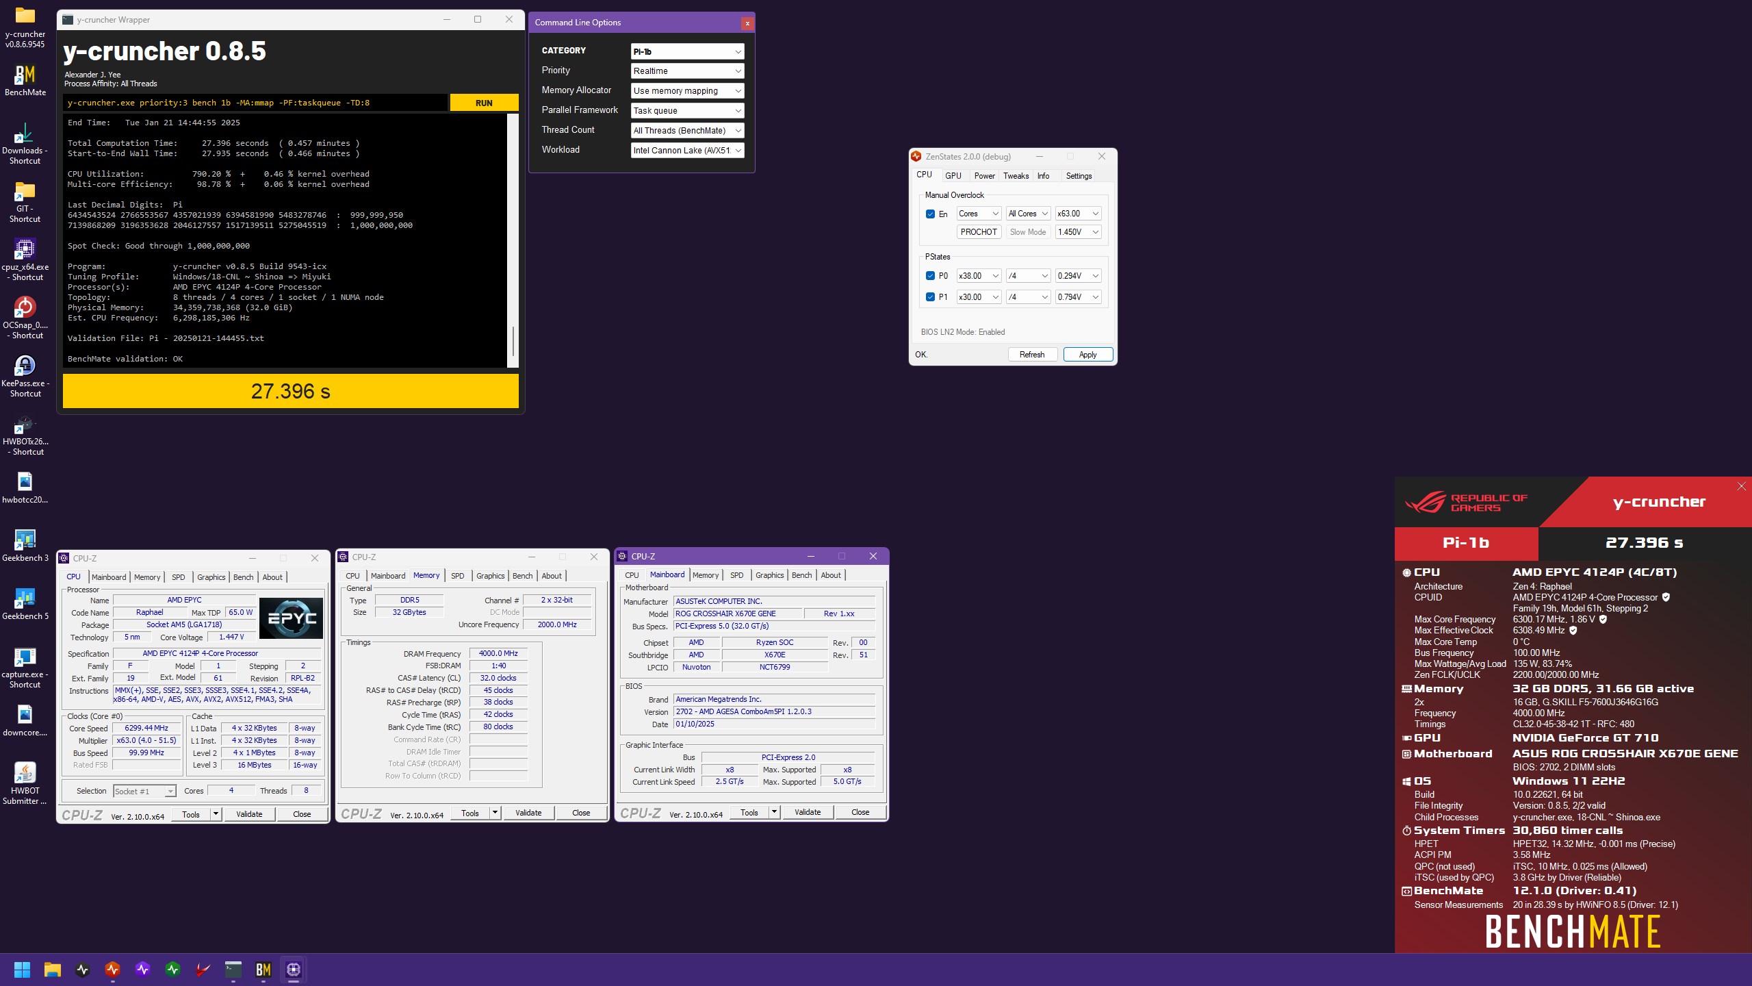Close the Command Line Options panel
1752x986 pixels.
point(747,23)
